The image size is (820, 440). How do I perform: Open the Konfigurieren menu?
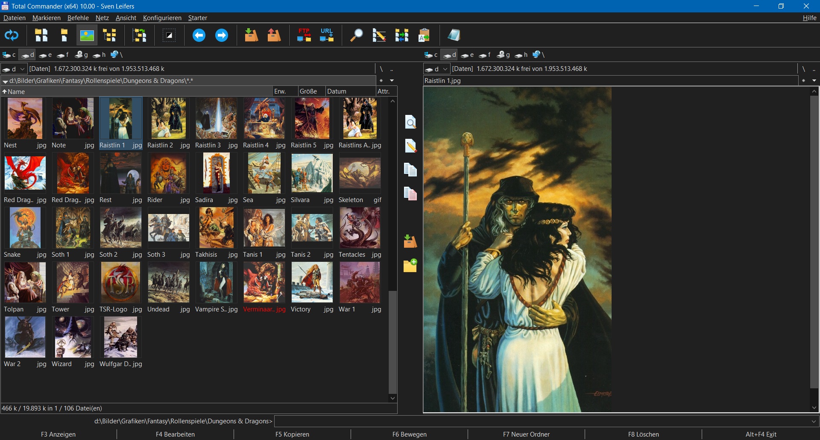click(162, 18)
